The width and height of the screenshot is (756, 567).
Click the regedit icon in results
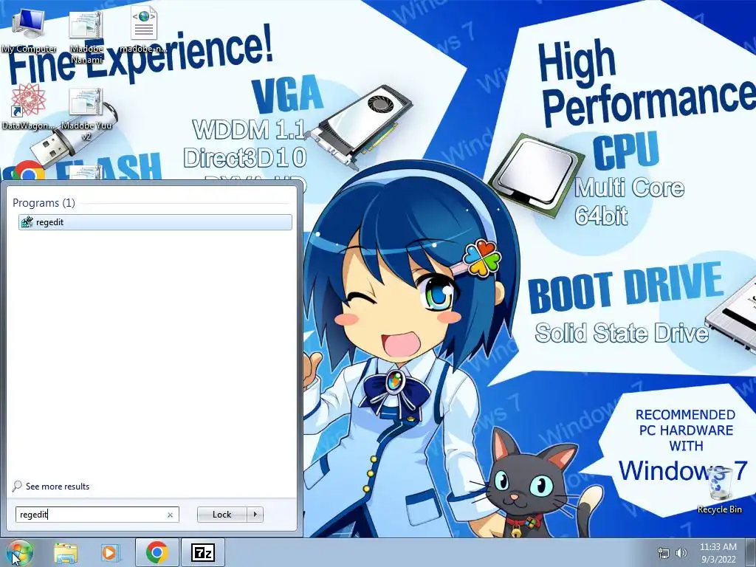point(27,221)
